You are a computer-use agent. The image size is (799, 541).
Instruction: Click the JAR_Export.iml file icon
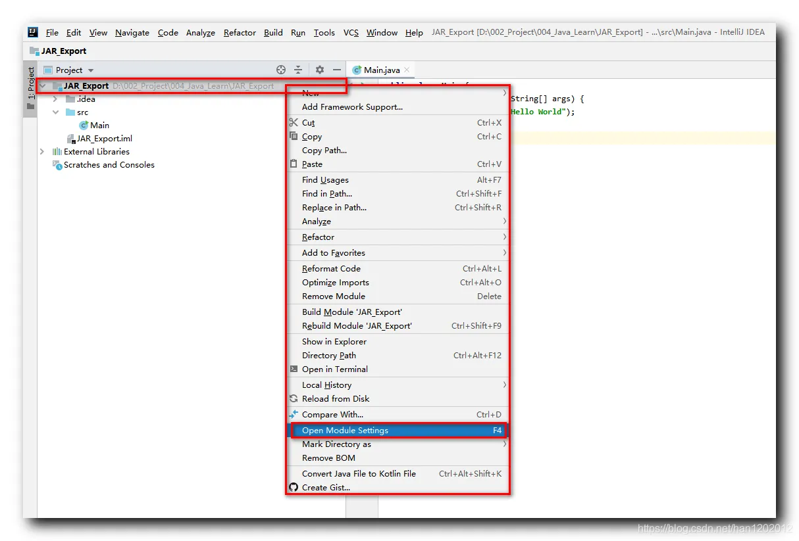pyautogui.click(x=71, y=138)
